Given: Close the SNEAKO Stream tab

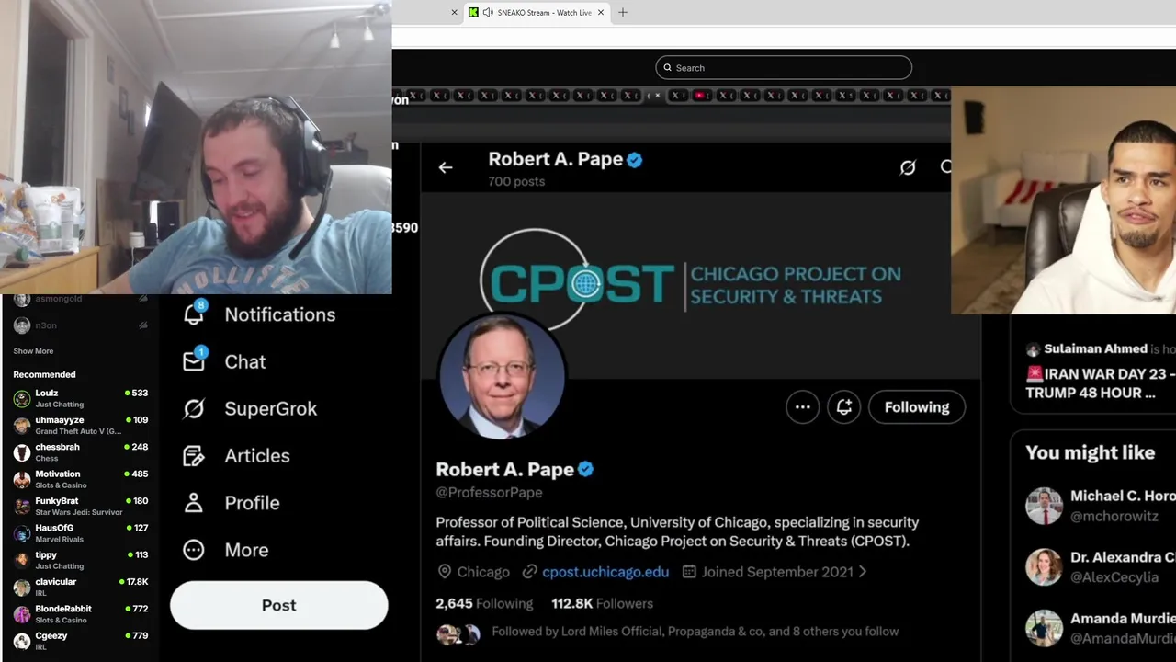Looking at the screenshot, I should (x=601, y=12).
